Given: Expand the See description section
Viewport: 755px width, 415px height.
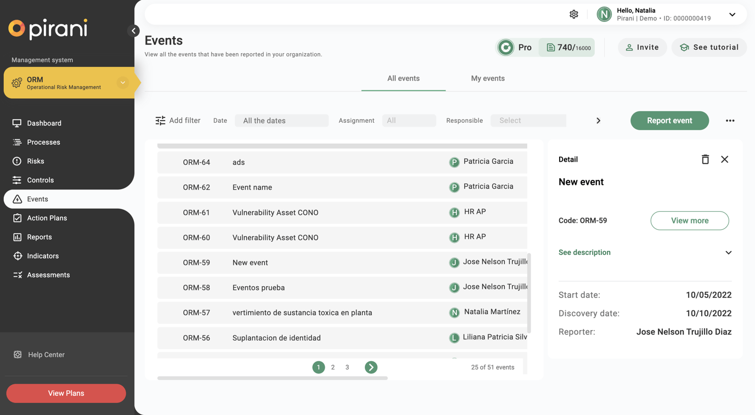Looking at the screenshot, I should pos(728,252).
